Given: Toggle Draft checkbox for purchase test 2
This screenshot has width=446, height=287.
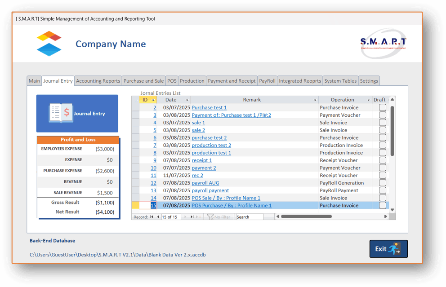Looking at the screenshot, I should 383,137.
